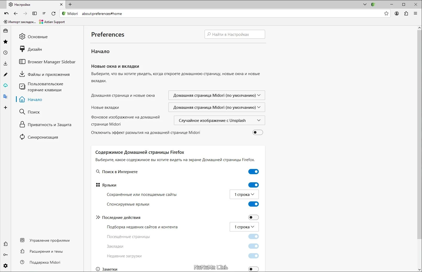The image size is (422, 272).
Task: Toggle the Ярлыки switch
Action: coord(253,185)
